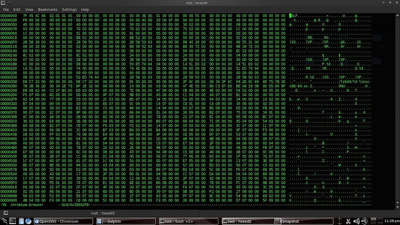The width and height of the screenshot is (400, 225).
Task: Click 'chromium-browser' filename in status line
Action: [27, 205]
